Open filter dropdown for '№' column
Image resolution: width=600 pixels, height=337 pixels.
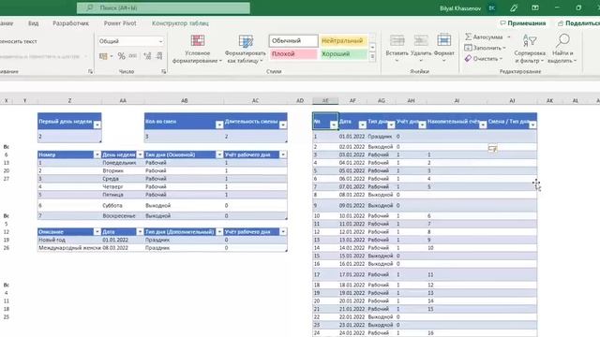pyautogui.click(x=334, y=125)
